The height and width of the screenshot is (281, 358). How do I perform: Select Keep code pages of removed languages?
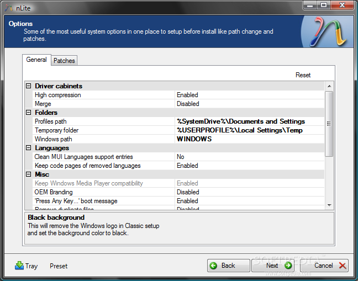pyautogui.click(x=88, y=166)
